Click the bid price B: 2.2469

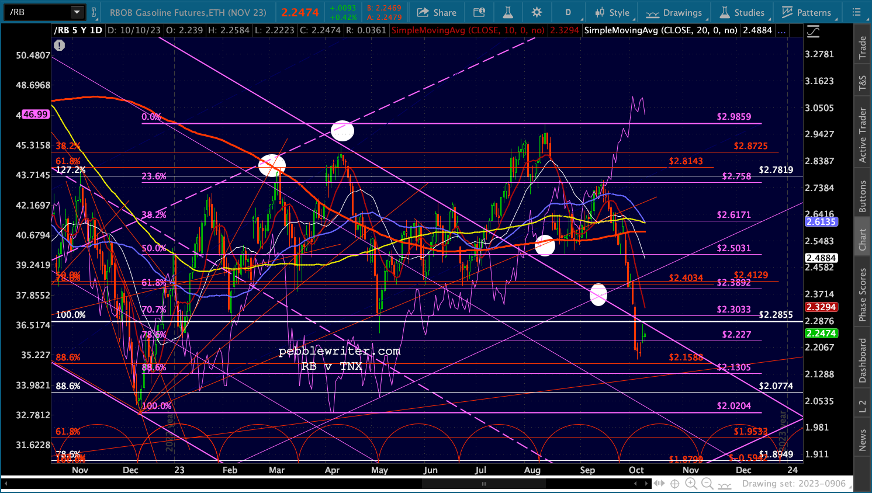tap(384, 8)
